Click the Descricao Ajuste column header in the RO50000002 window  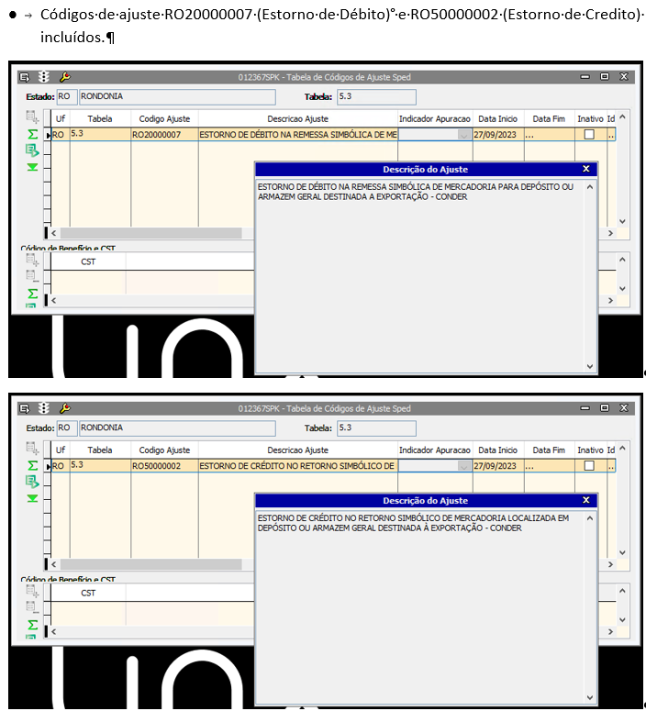298,450
